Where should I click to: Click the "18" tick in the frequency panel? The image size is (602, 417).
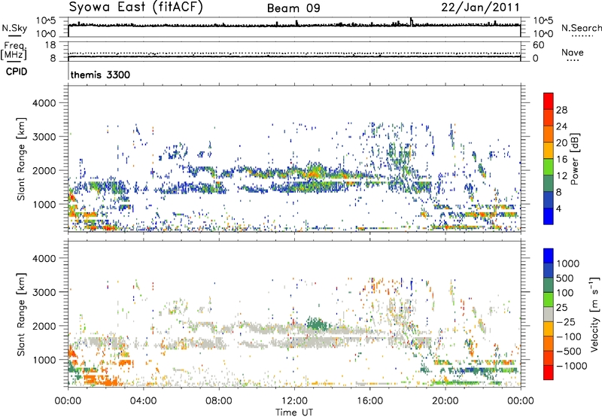coord(50,45)
